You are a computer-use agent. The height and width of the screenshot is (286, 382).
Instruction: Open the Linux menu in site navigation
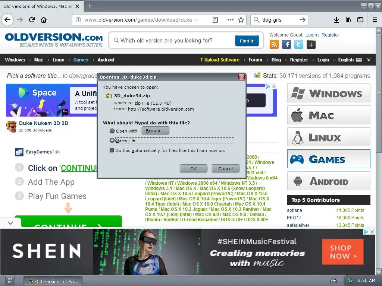click(58, 60)
